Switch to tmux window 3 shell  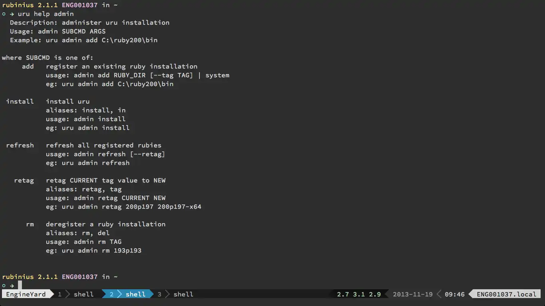[183, 294]
